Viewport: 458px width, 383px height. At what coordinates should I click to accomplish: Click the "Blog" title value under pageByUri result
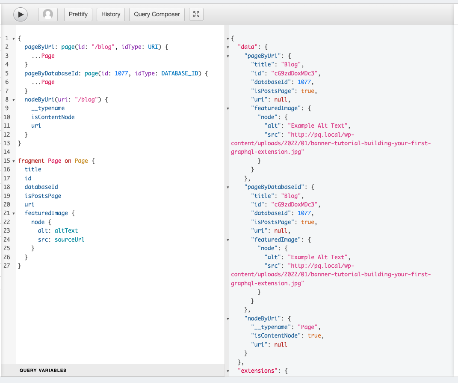tap(291, 64)
